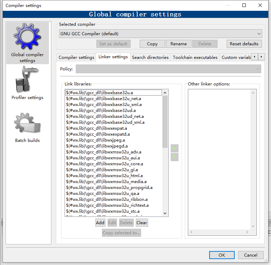Select libwxbase32ud_net.a library entry
The width and height of the screenshot is (271, 265).
[113, 116]
